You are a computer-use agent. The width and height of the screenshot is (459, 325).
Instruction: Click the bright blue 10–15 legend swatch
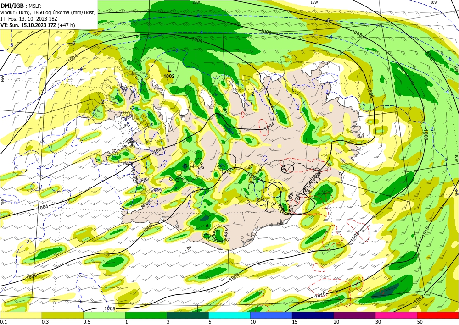[x=271, y=315]
